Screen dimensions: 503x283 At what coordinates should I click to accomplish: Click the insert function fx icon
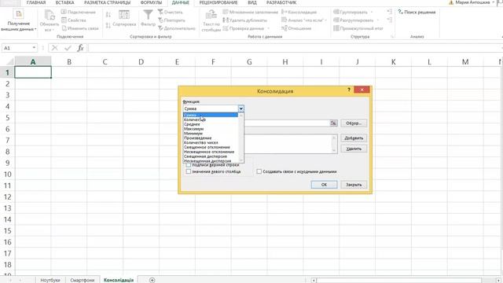[80, 48]
